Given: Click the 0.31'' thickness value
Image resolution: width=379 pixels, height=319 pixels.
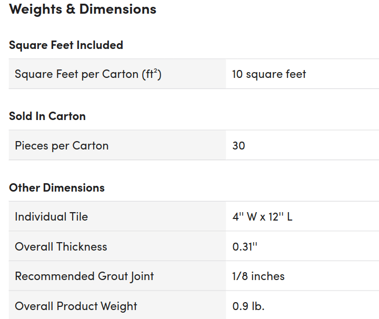Looking at the screenshot, I should click(x=244, y=247).
